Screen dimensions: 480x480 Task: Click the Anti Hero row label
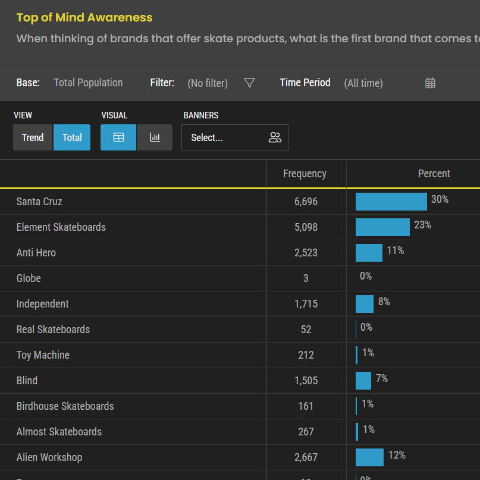tap(36, 253)
